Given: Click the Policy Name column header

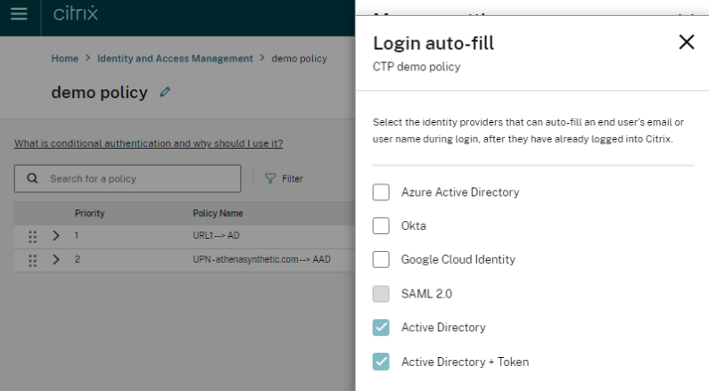Looking at the screenshot, I should pos(218,214).
